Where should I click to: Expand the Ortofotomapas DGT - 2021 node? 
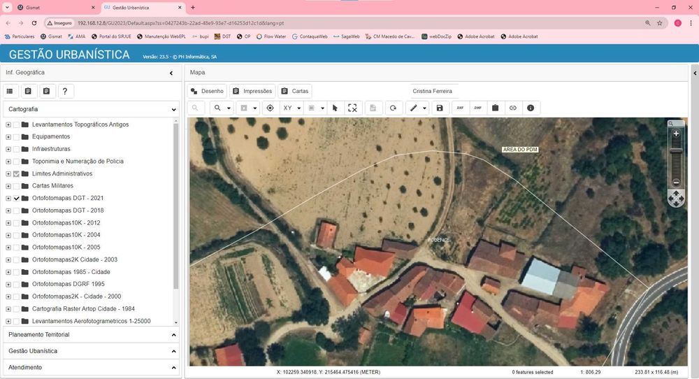(8, 199)
